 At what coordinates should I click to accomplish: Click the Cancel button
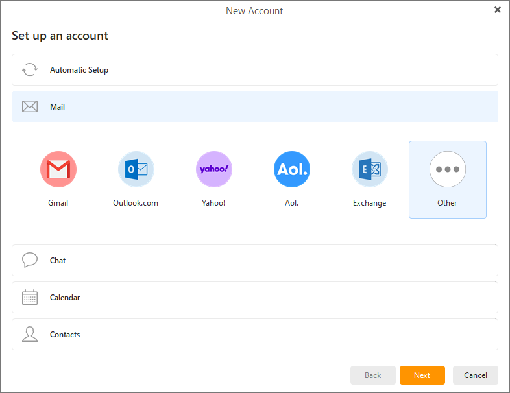click(x=476, y=375)
